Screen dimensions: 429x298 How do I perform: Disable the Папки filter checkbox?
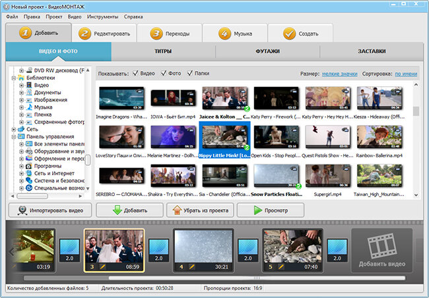click(x=190, y=73)
